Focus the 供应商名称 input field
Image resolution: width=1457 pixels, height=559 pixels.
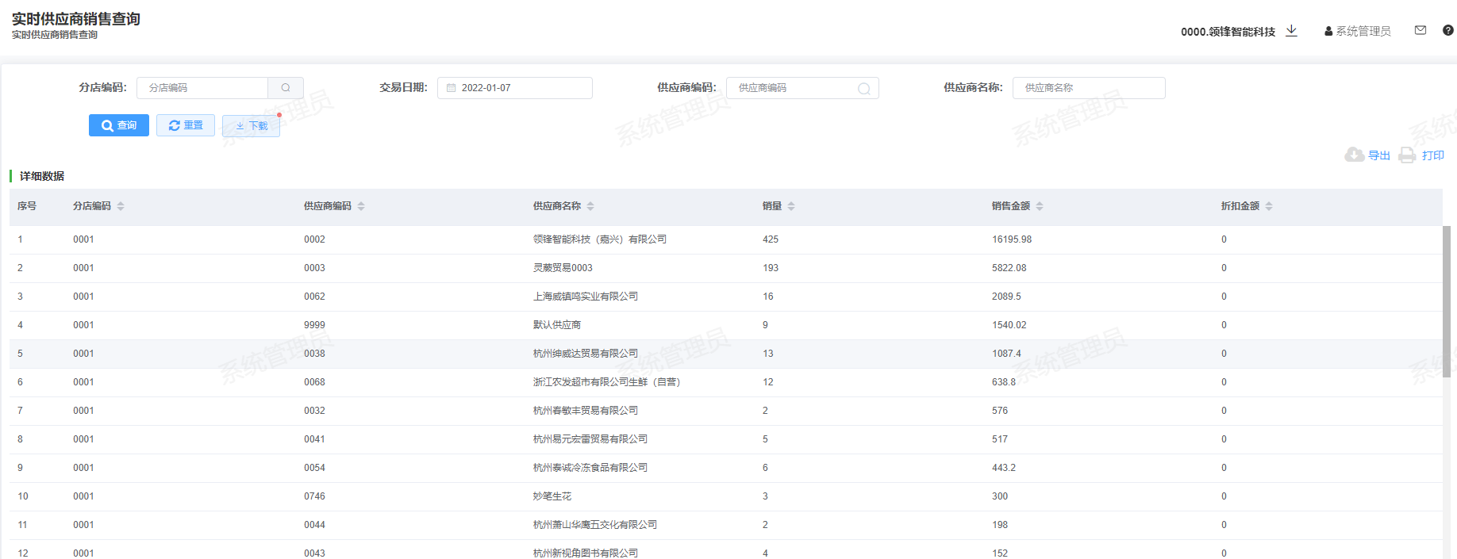pos(1088,88)
